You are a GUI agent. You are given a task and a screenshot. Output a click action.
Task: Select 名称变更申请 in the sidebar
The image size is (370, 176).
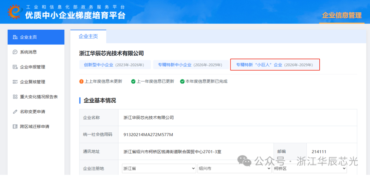click(36, 112)
